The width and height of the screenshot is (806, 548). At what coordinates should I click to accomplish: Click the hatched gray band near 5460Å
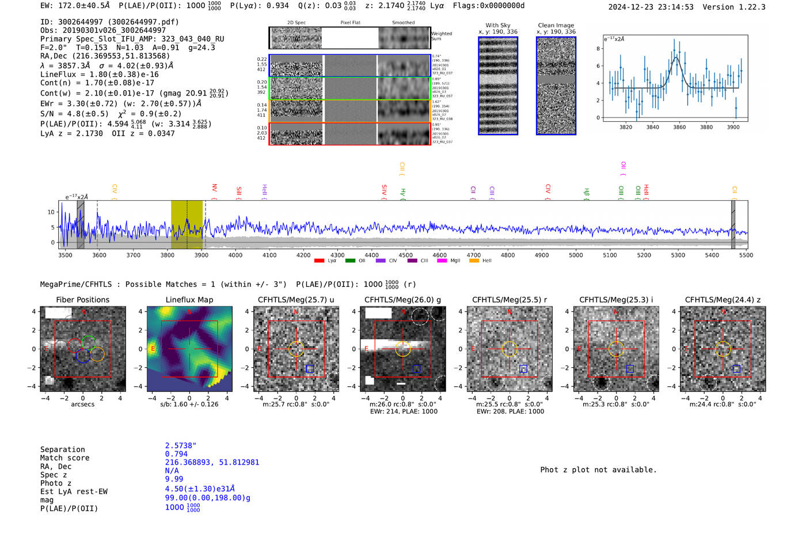pos(733,225)
